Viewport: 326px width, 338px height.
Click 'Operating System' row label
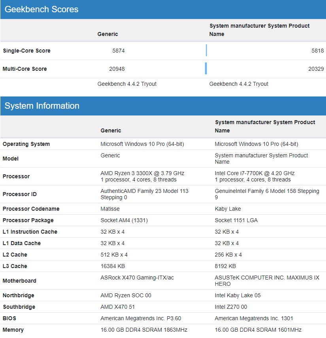pyautogui.click(x=26, y=144)
